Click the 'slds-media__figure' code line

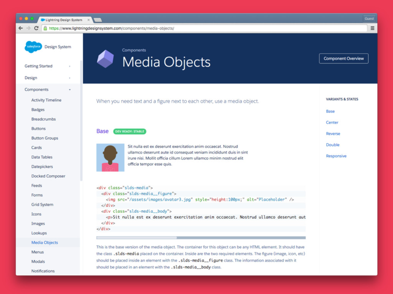[x=139, y=194]
